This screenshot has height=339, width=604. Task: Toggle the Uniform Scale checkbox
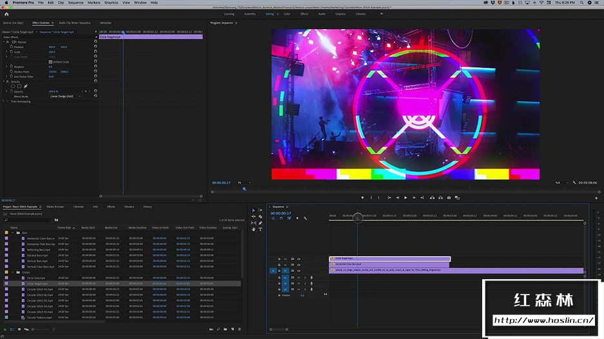[50, 62]
